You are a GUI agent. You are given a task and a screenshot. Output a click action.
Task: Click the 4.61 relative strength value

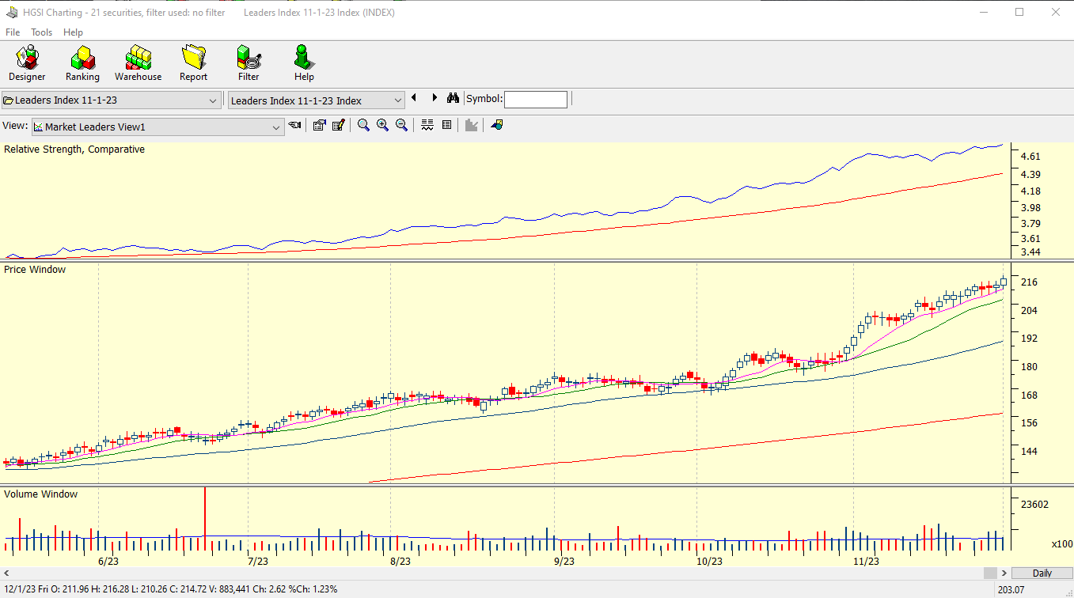pos(1030,156)
